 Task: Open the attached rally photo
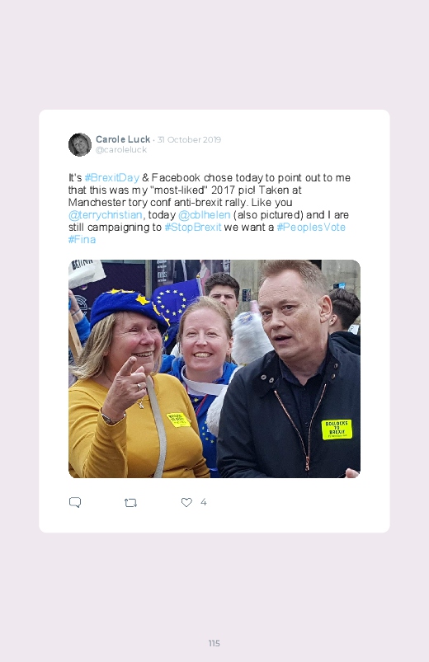[214, 369]
